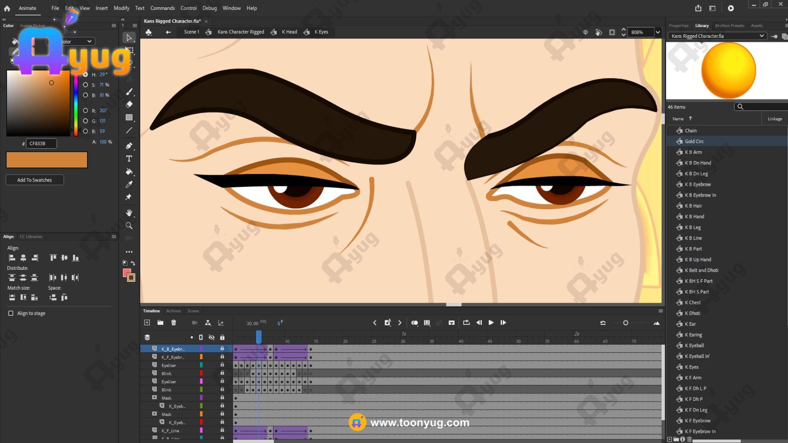
Task: Click the orange color preview swatch
Action: [47, 160]
